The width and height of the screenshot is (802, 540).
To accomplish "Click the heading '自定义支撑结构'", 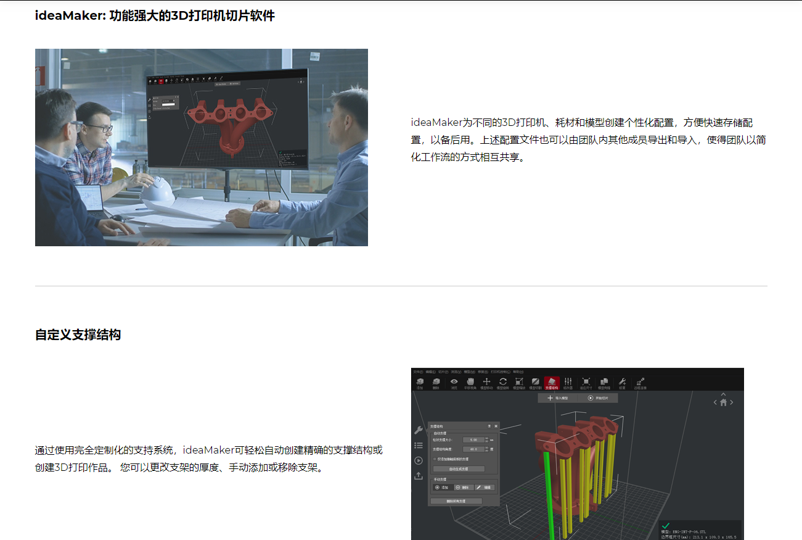I will (x=78, y=335).
